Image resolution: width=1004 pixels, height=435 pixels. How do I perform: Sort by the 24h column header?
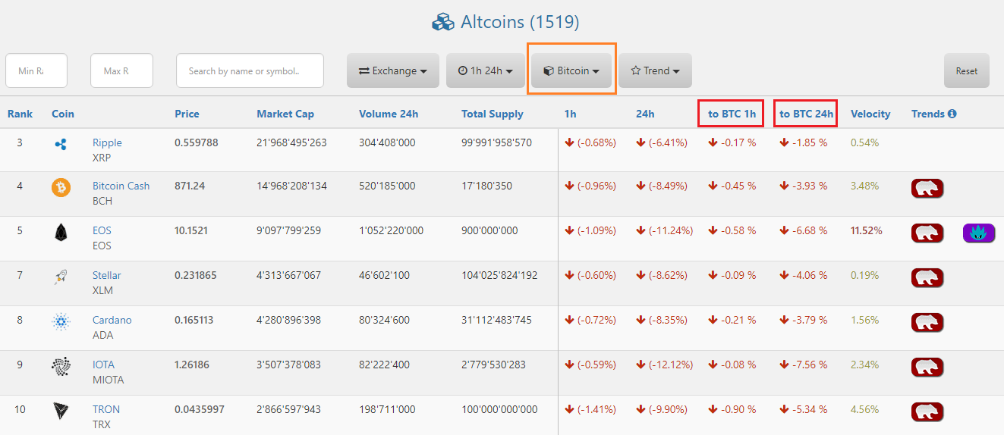(645, 114)
